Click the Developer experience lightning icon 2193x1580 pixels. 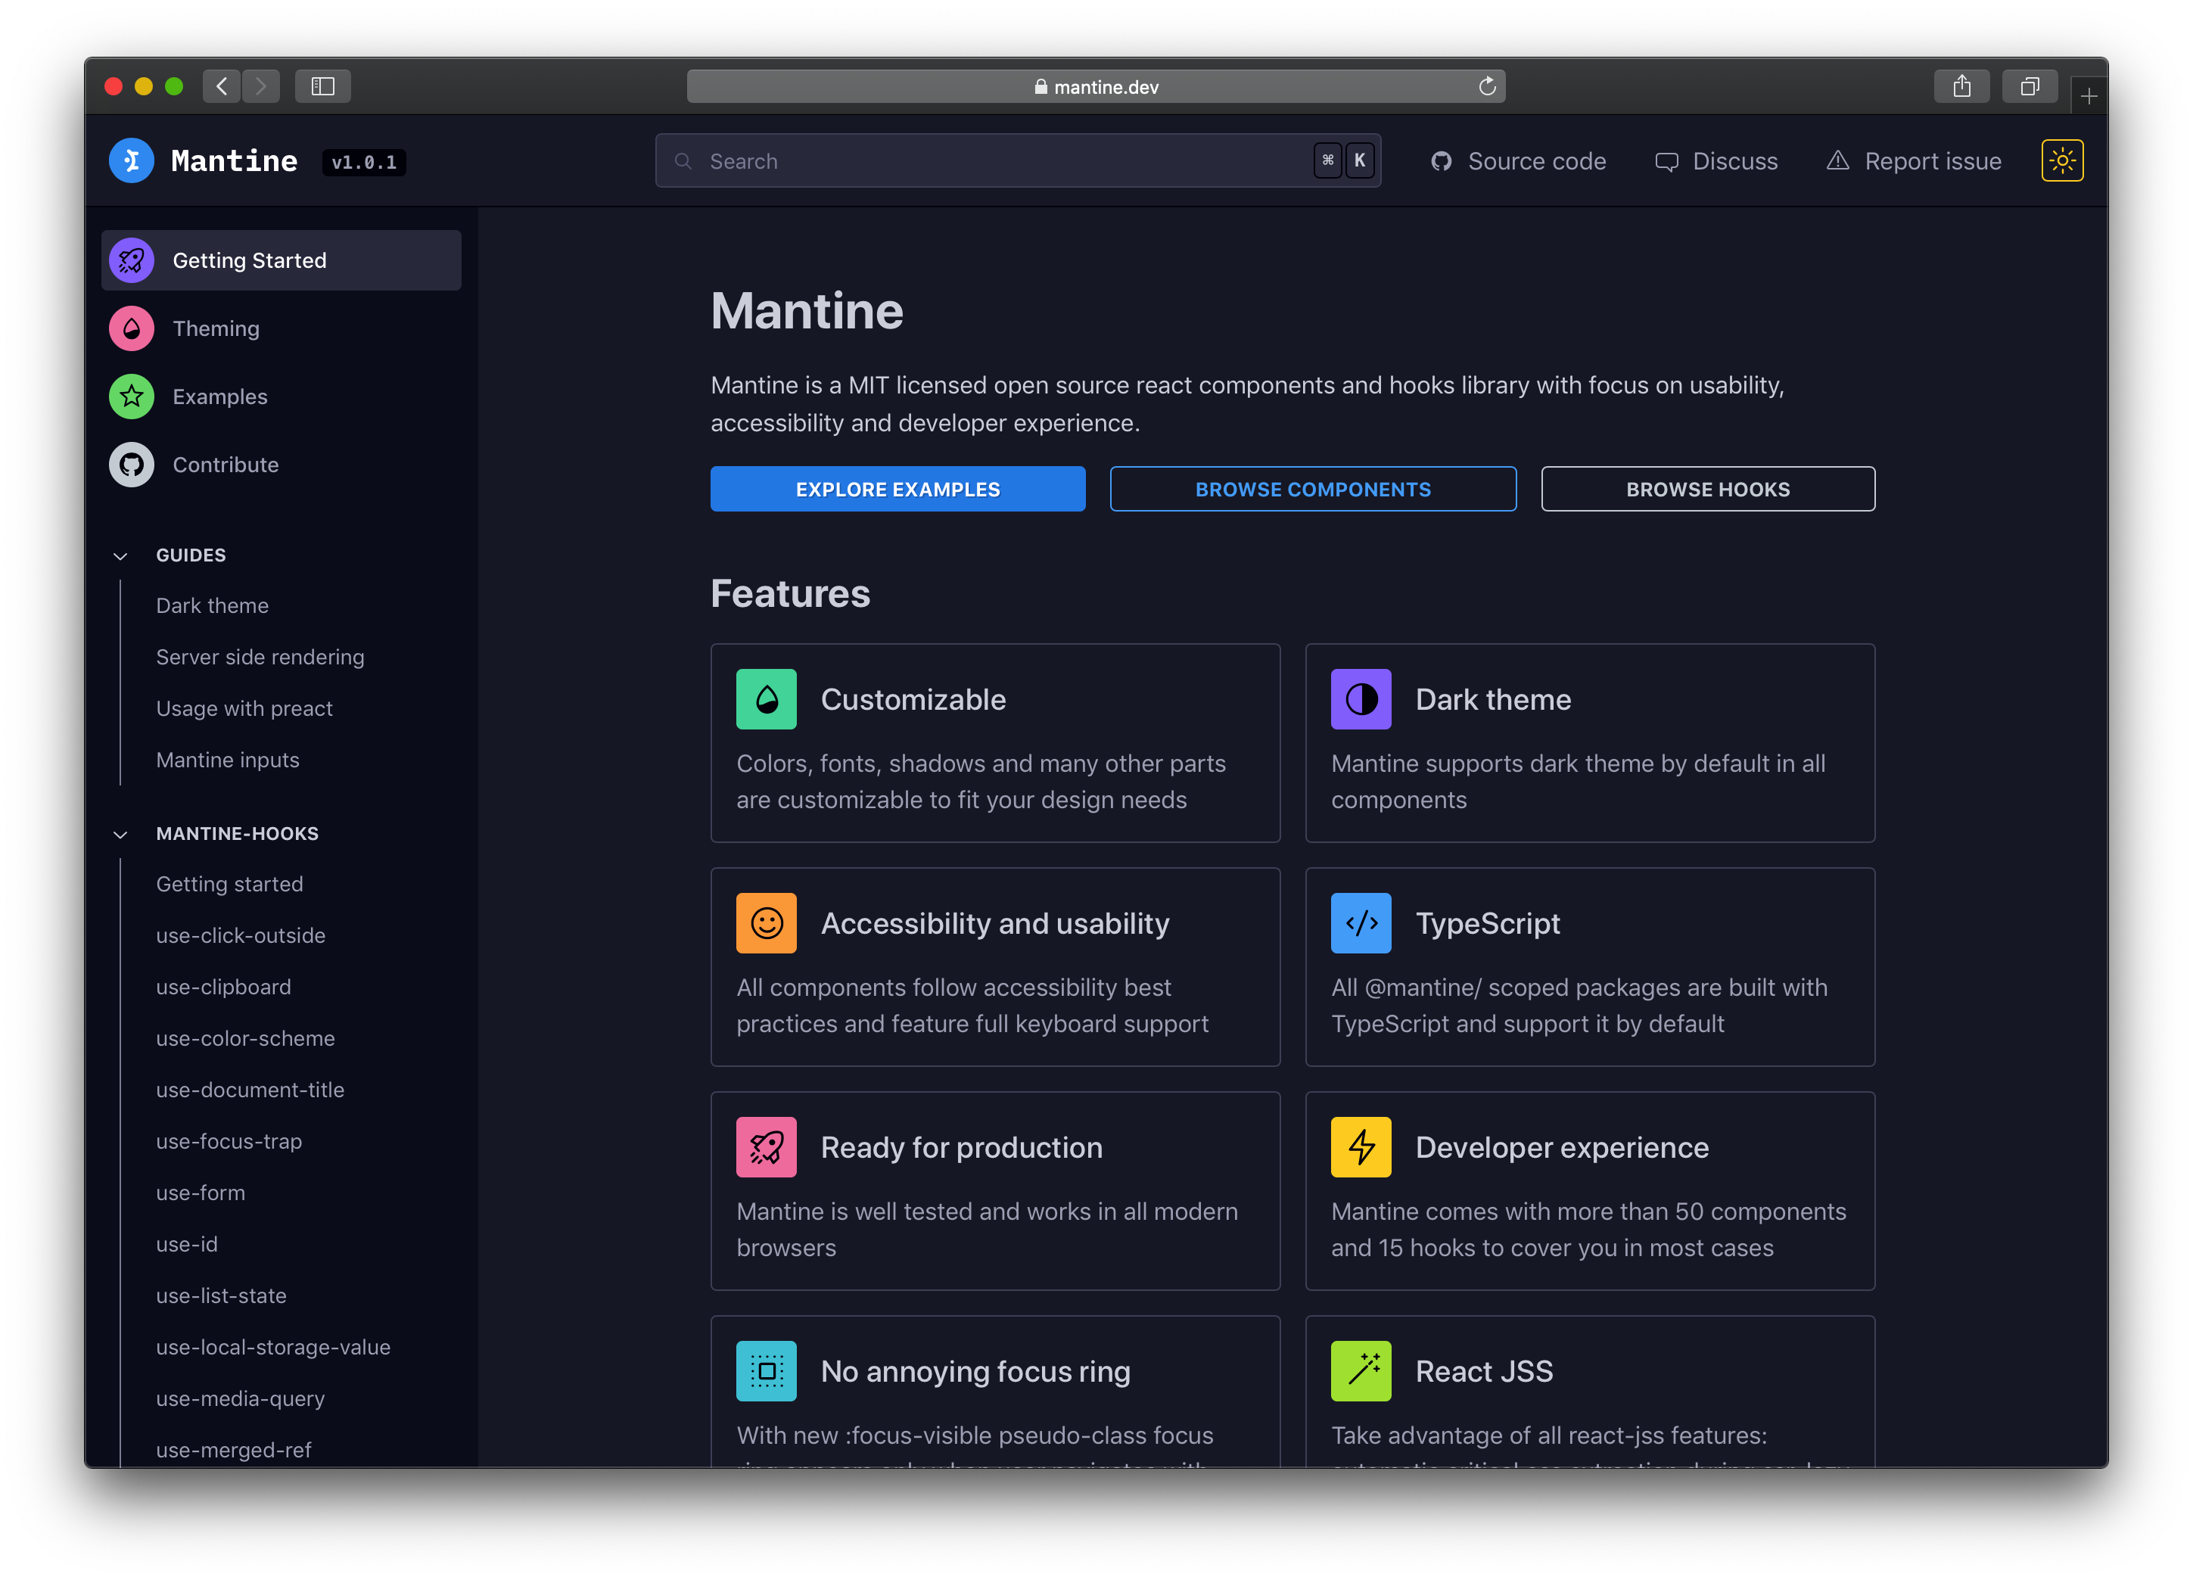(1361, 1147)
